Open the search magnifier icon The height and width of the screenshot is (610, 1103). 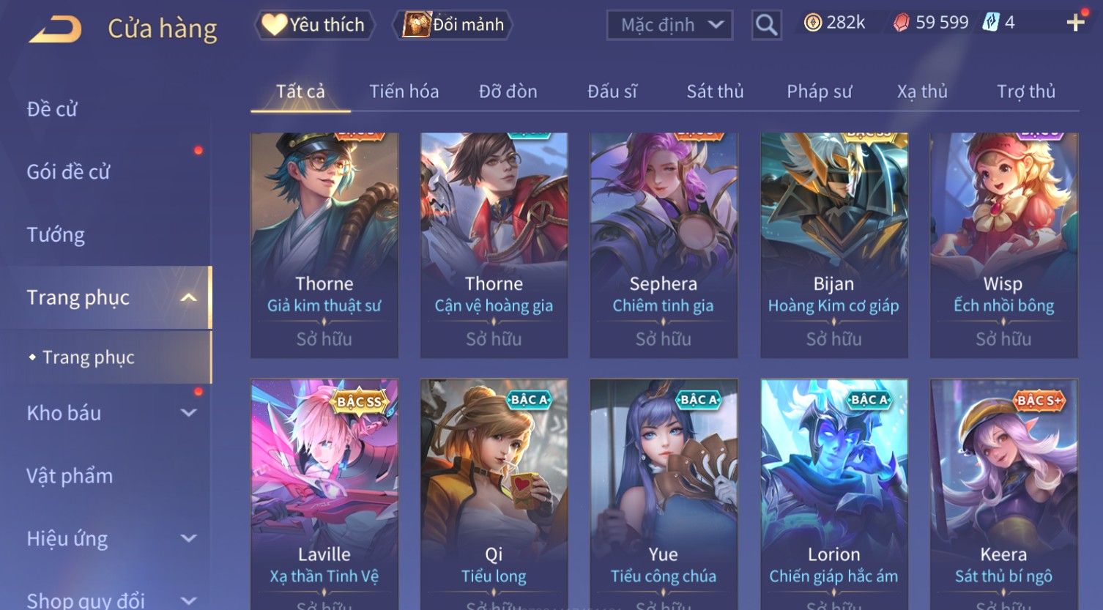[766, 25]
